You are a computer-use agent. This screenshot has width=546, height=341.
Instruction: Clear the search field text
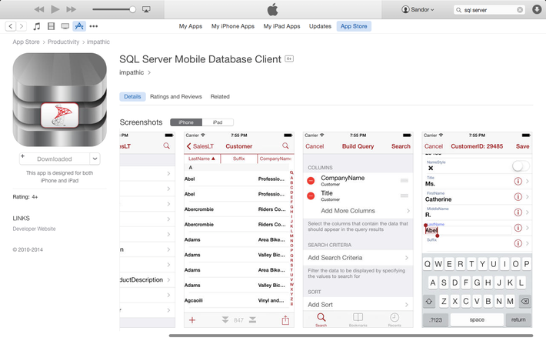click(x=520, y=10)
